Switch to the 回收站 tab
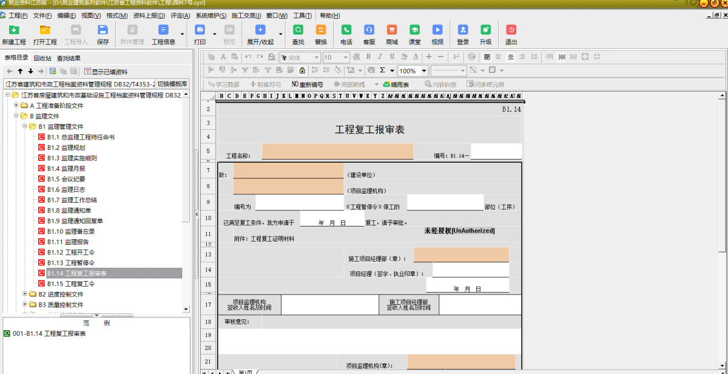728x374 pixels. [42, 58]
